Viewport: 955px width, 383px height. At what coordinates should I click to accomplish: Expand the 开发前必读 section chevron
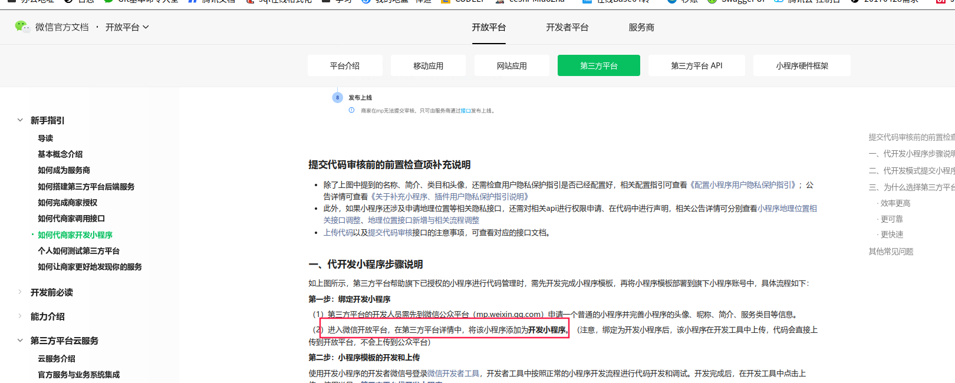coord(20,292)
